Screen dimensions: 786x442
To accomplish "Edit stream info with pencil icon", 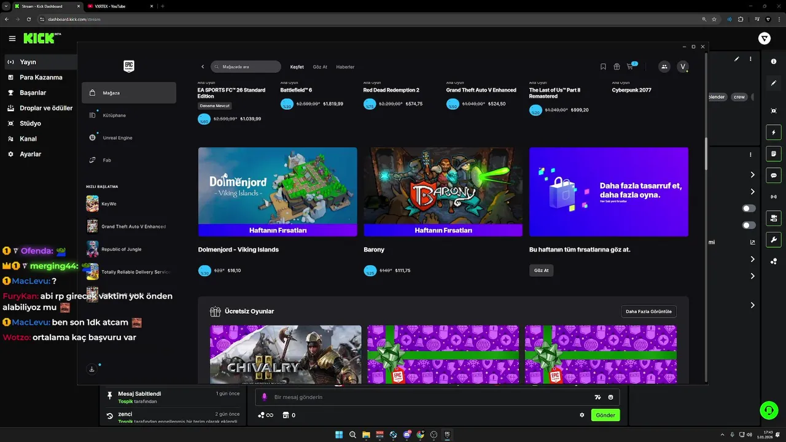I will coord(737,59).
